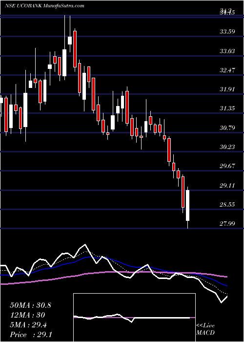Click the 32.47 price axis label
Viewport: 244px width, 342px height.
[x=227, y=70]
